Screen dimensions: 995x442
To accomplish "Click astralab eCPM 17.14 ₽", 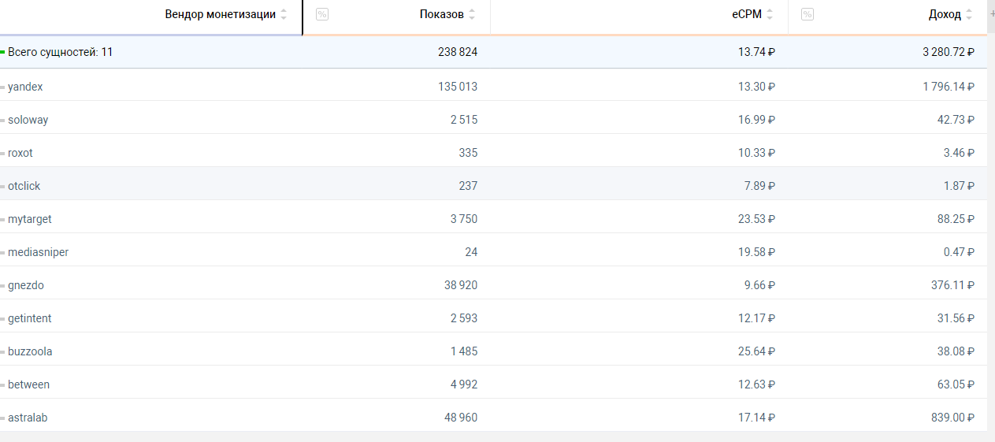I will pos(757,418).
